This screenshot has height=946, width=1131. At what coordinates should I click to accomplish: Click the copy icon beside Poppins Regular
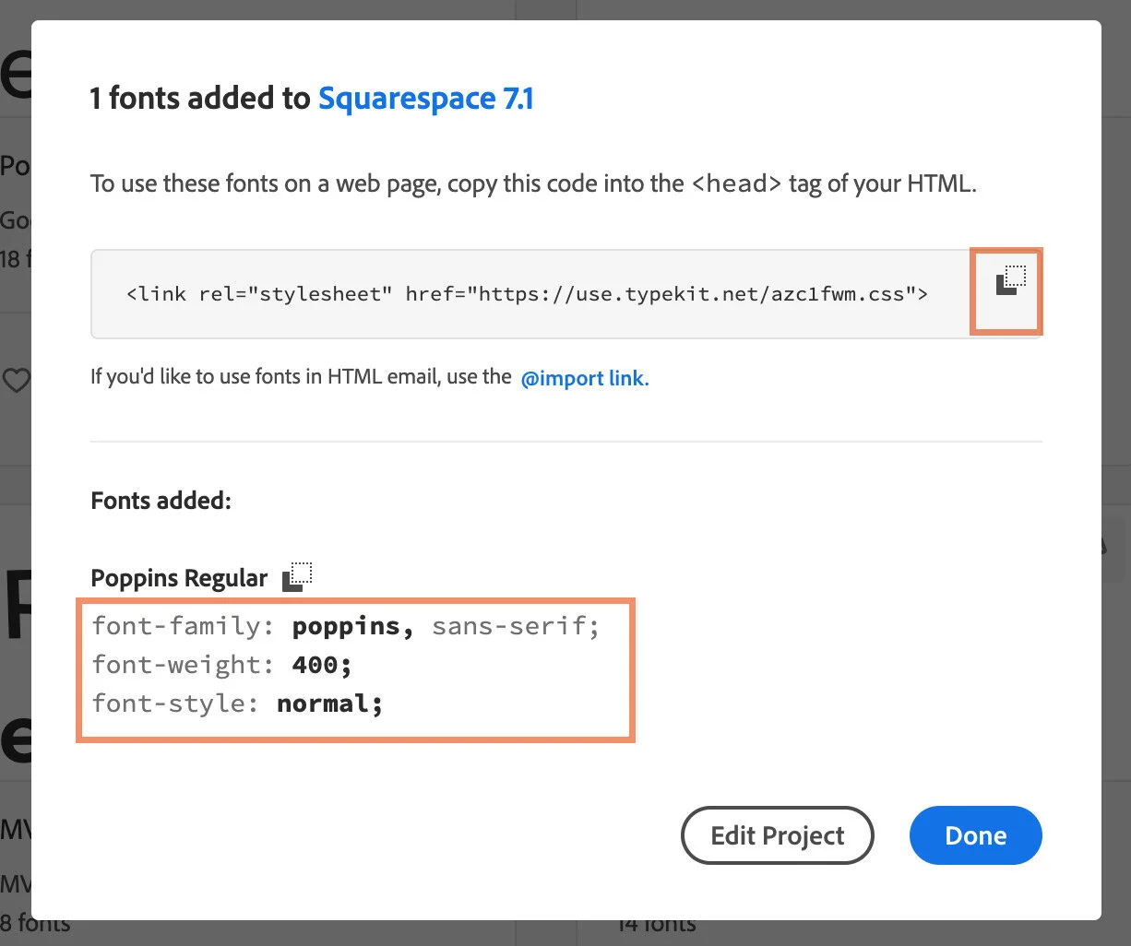pos(296,577)
